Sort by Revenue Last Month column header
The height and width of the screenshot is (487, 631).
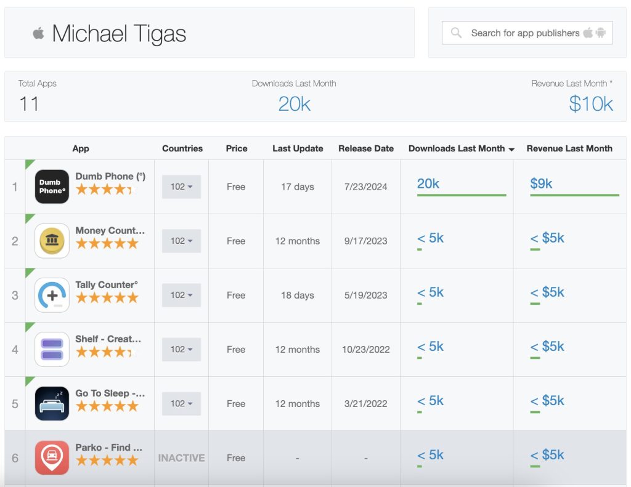569,148
